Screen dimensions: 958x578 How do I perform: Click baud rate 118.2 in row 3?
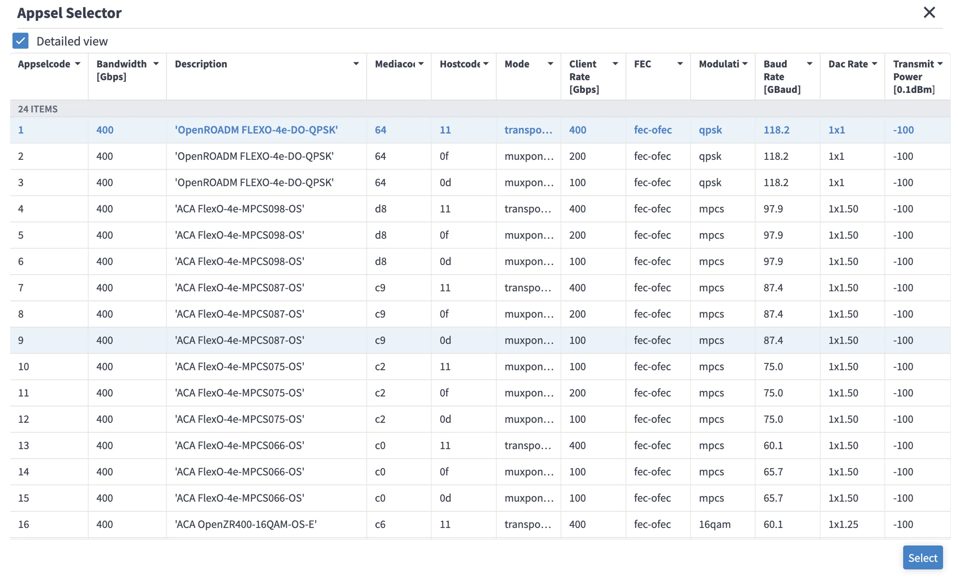776,183
